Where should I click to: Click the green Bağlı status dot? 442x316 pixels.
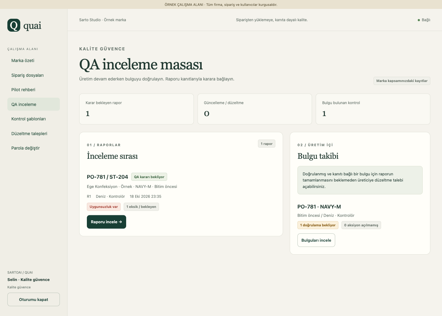click(419, 20)
